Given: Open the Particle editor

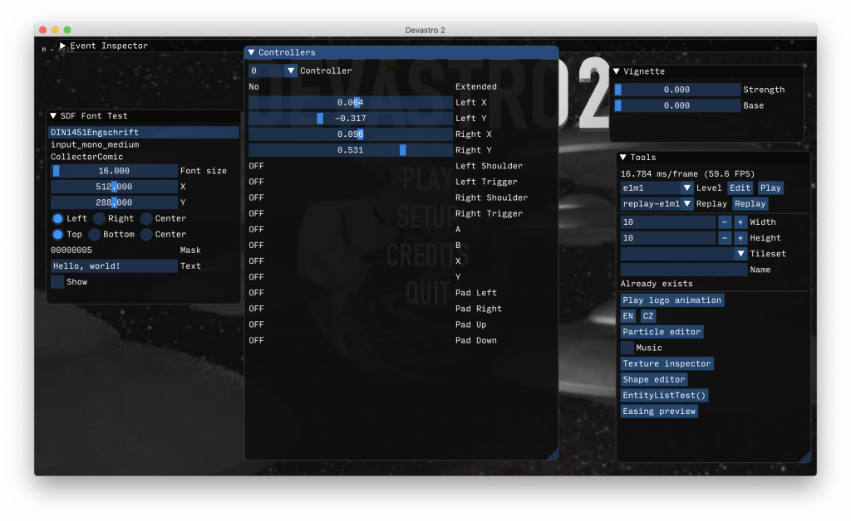Looking at the screenshot, I should point(662,332).
